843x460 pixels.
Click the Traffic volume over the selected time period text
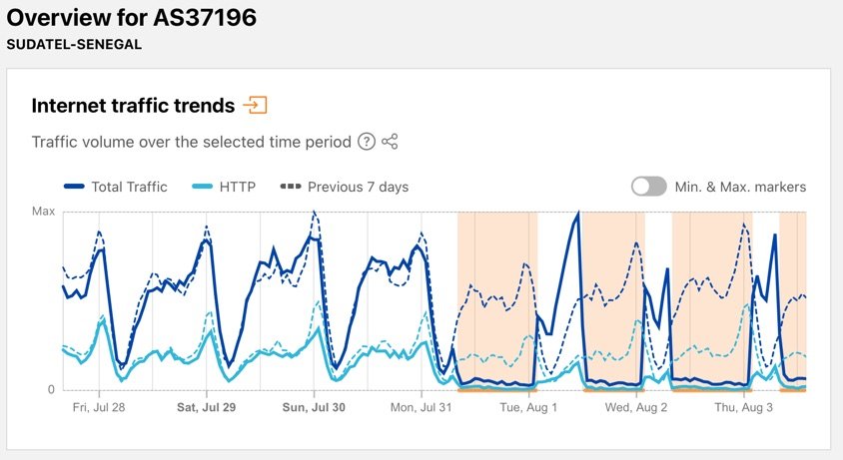[192, 142]
